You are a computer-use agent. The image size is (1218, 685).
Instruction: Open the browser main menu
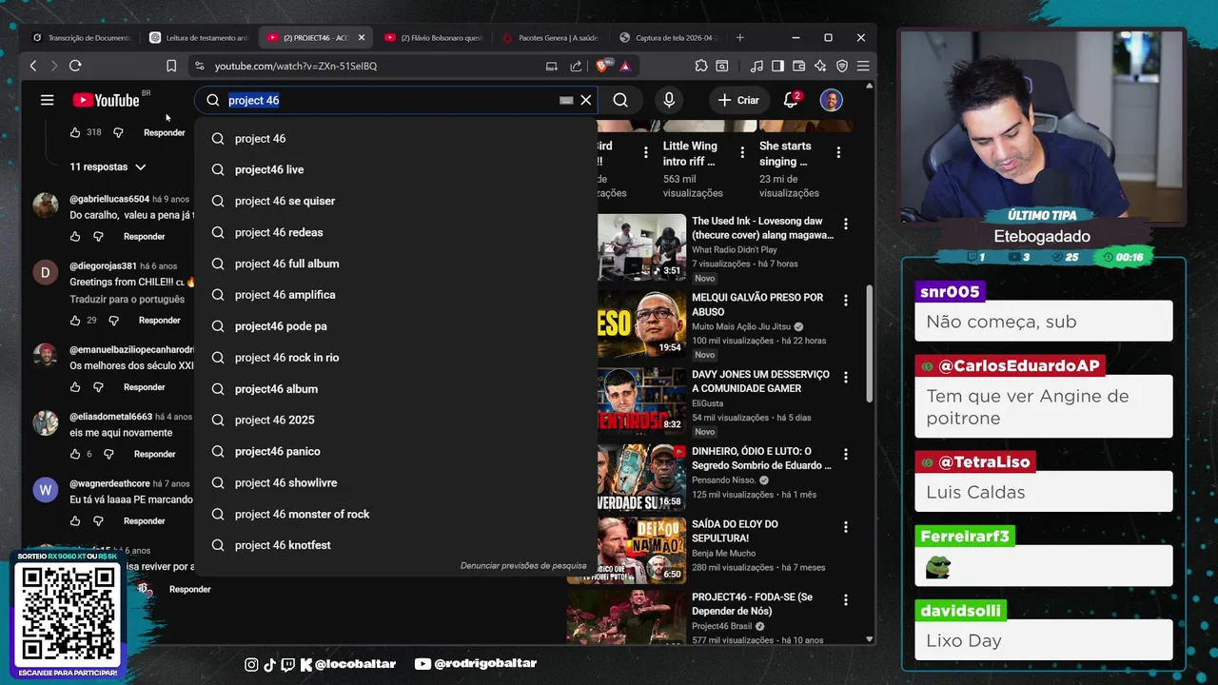[863, 66]
